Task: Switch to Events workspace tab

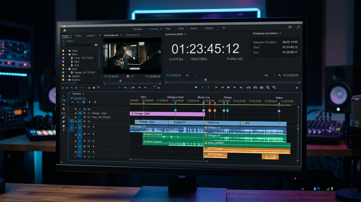Action: (194, 28)
